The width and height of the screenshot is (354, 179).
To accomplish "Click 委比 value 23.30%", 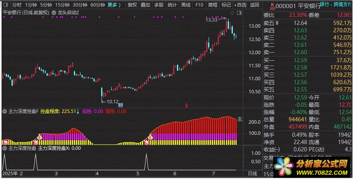I will (x=298, y=15).
